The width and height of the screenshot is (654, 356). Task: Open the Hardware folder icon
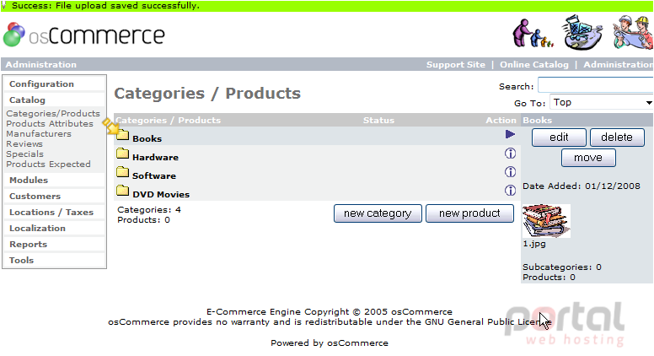tap(123, 154)
